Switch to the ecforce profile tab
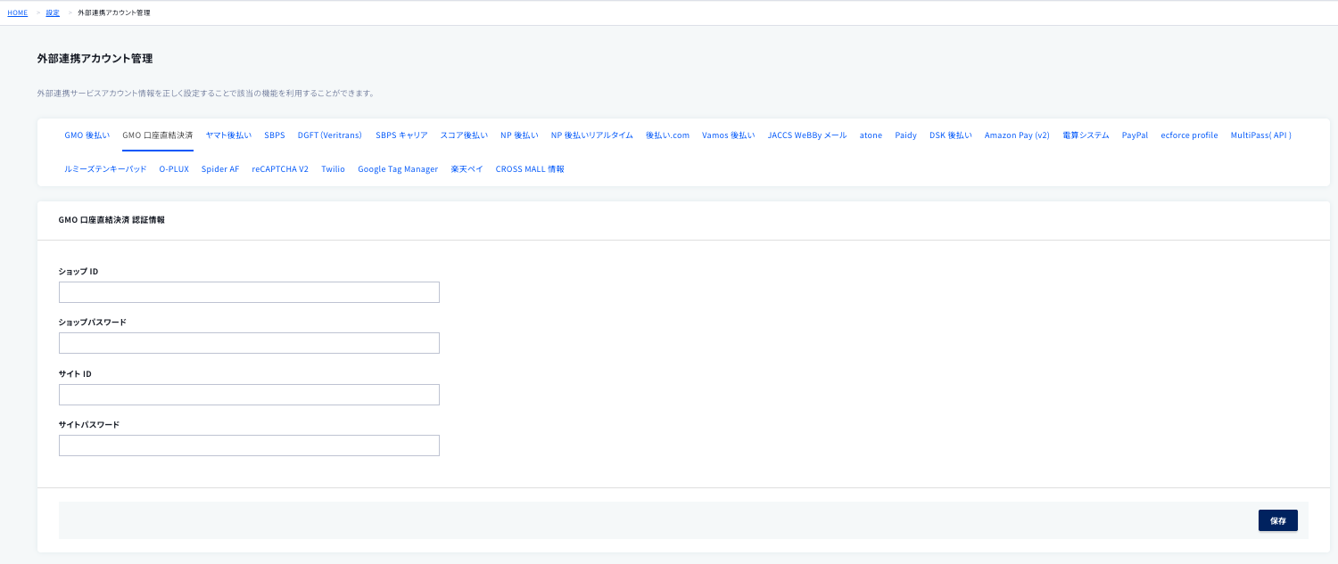 click(1189, 135)
